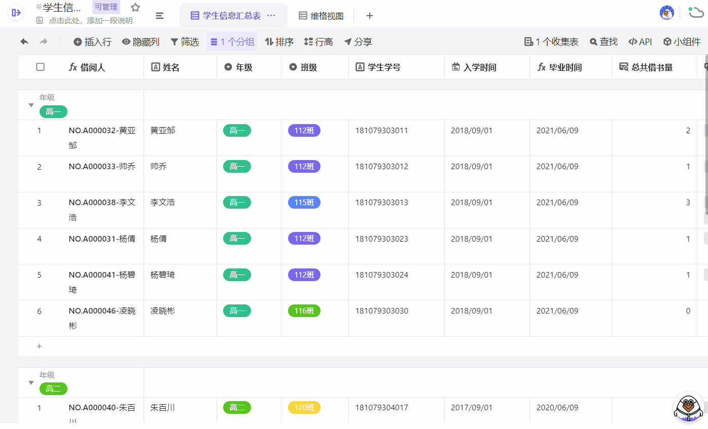Click the 总共借书量 column header
The width and height of the screenshot is (708, 429).
click(x=655, y=67)
